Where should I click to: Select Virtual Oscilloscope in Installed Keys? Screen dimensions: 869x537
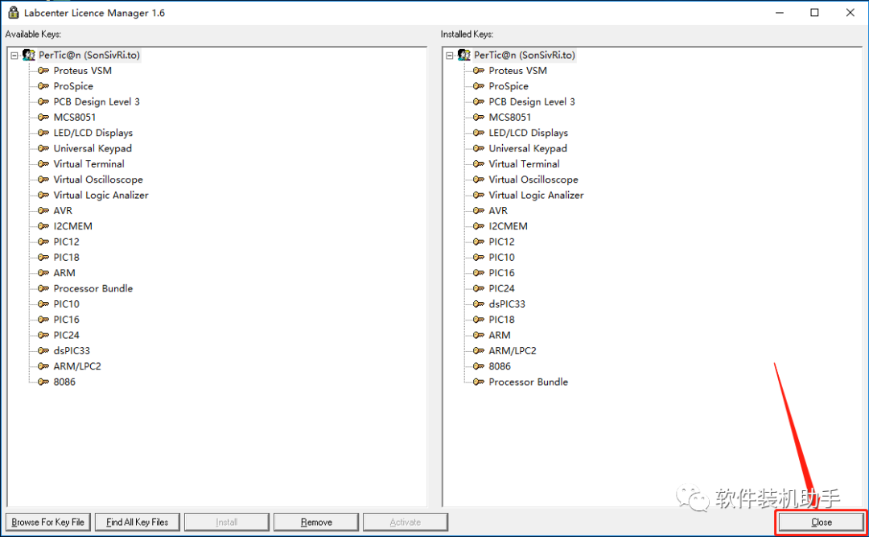pos(533,180)
